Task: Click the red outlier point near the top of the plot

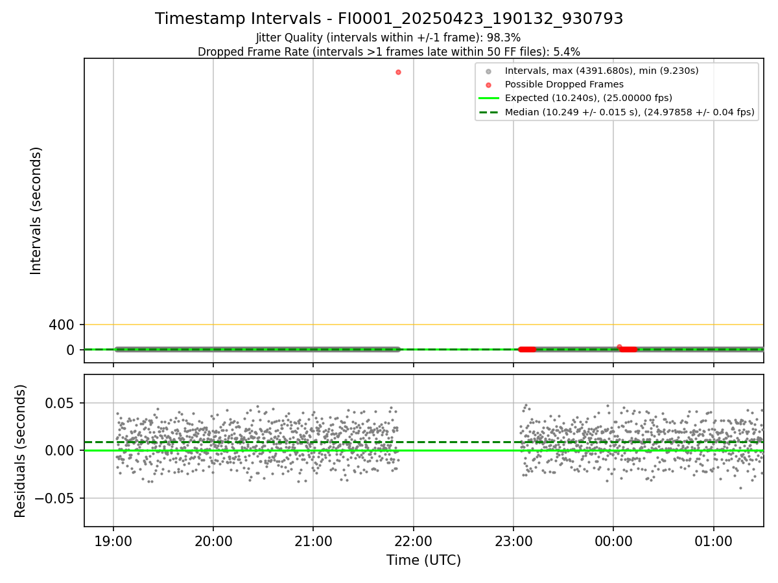Action: [398, 72]
